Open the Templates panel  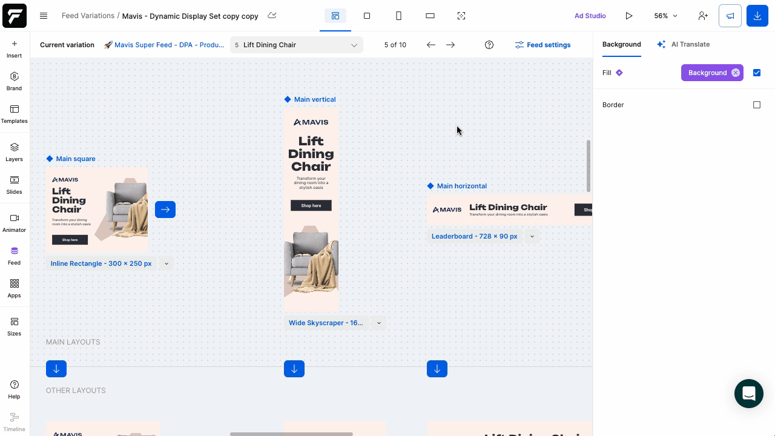pyautogui.click(x=14, y=114)
